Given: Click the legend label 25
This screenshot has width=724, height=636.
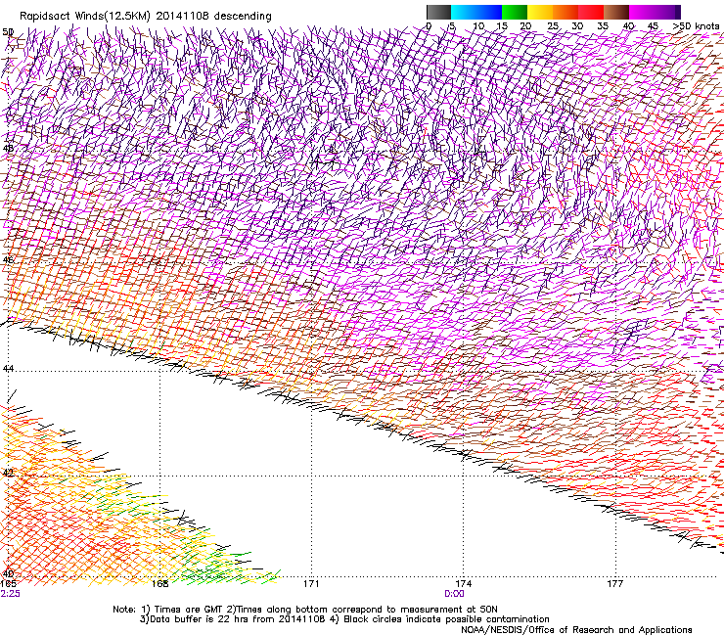Looking at the screenshot, I should (x=553, y=26).
